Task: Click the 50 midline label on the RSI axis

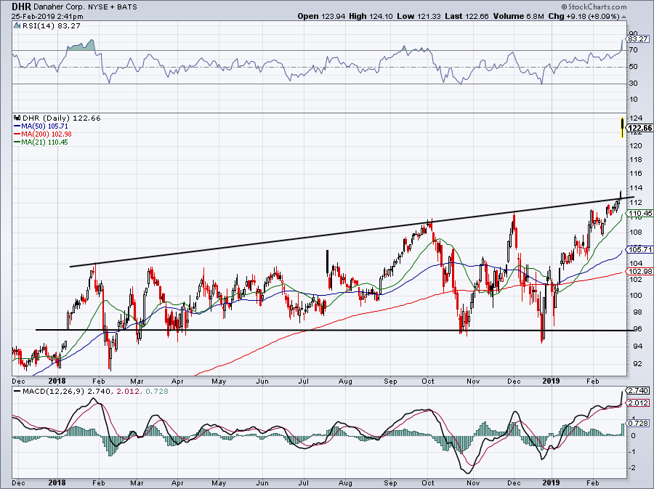Action: (633, 67)
